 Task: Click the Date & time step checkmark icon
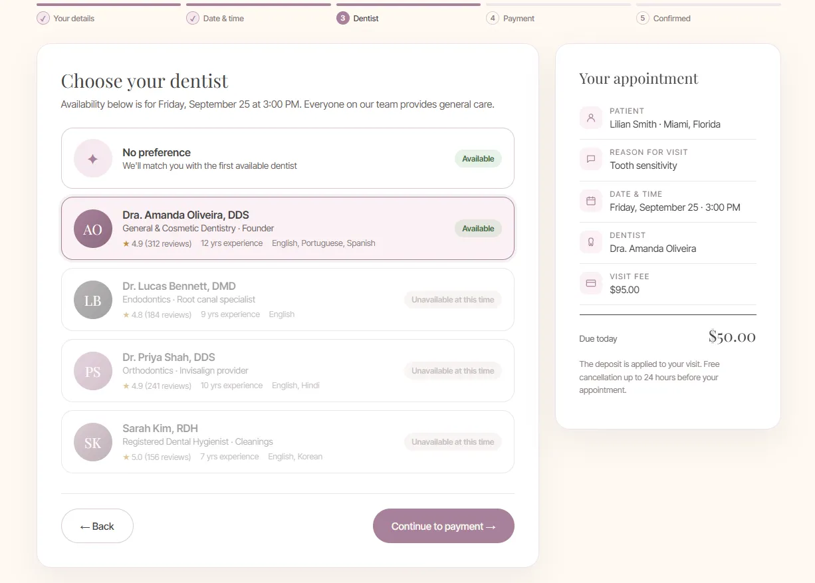pos(193,19)
